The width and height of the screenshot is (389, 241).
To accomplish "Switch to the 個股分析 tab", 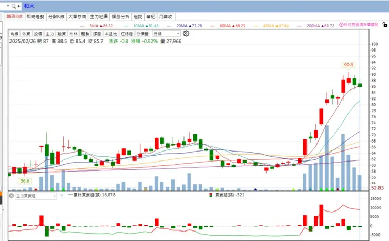I will (x=120, y=17).
